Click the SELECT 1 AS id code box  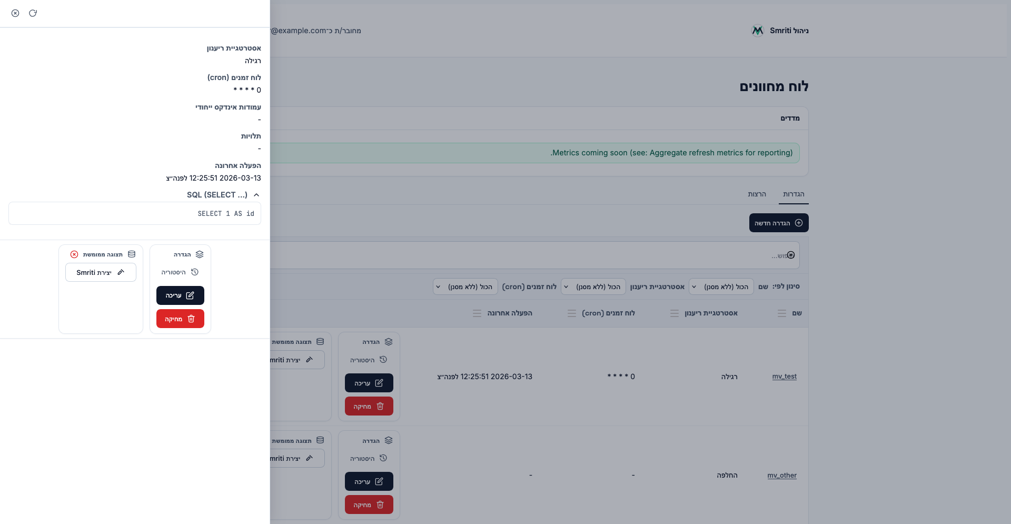(135, 214)
